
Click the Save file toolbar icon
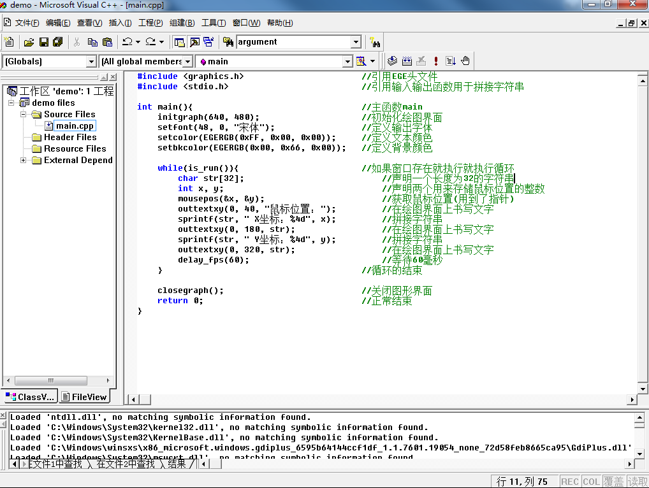[44, 42]
